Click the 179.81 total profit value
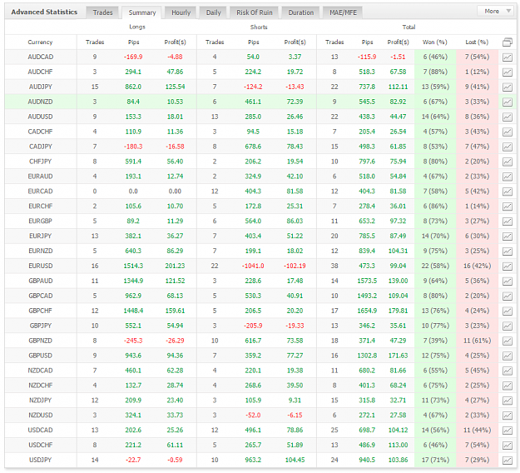Image resolution: width=520 pixels, height=473 pixels. pos(398,311)
